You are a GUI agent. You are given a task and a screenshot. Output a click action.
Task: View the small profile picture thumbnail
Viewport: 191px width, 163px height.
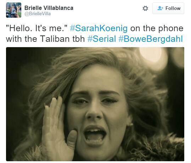(13, 10)
